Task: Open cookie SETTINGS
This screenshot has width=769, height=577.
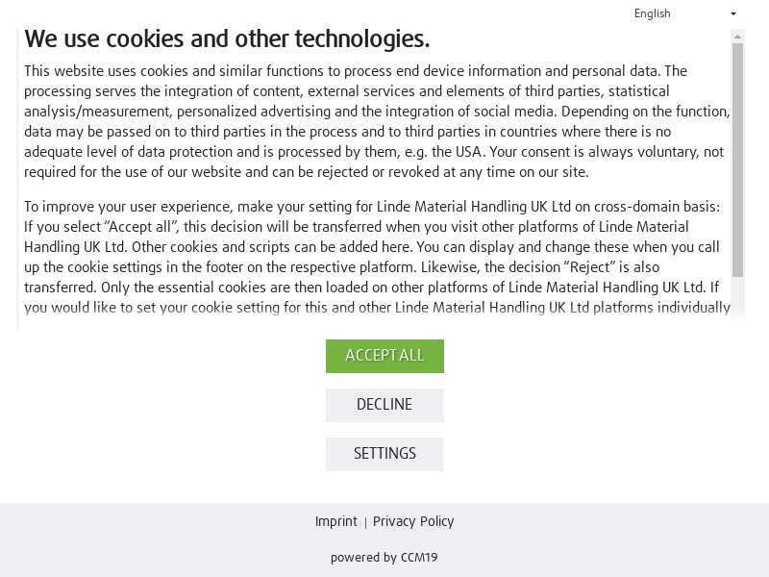Action: coord(384,454)
